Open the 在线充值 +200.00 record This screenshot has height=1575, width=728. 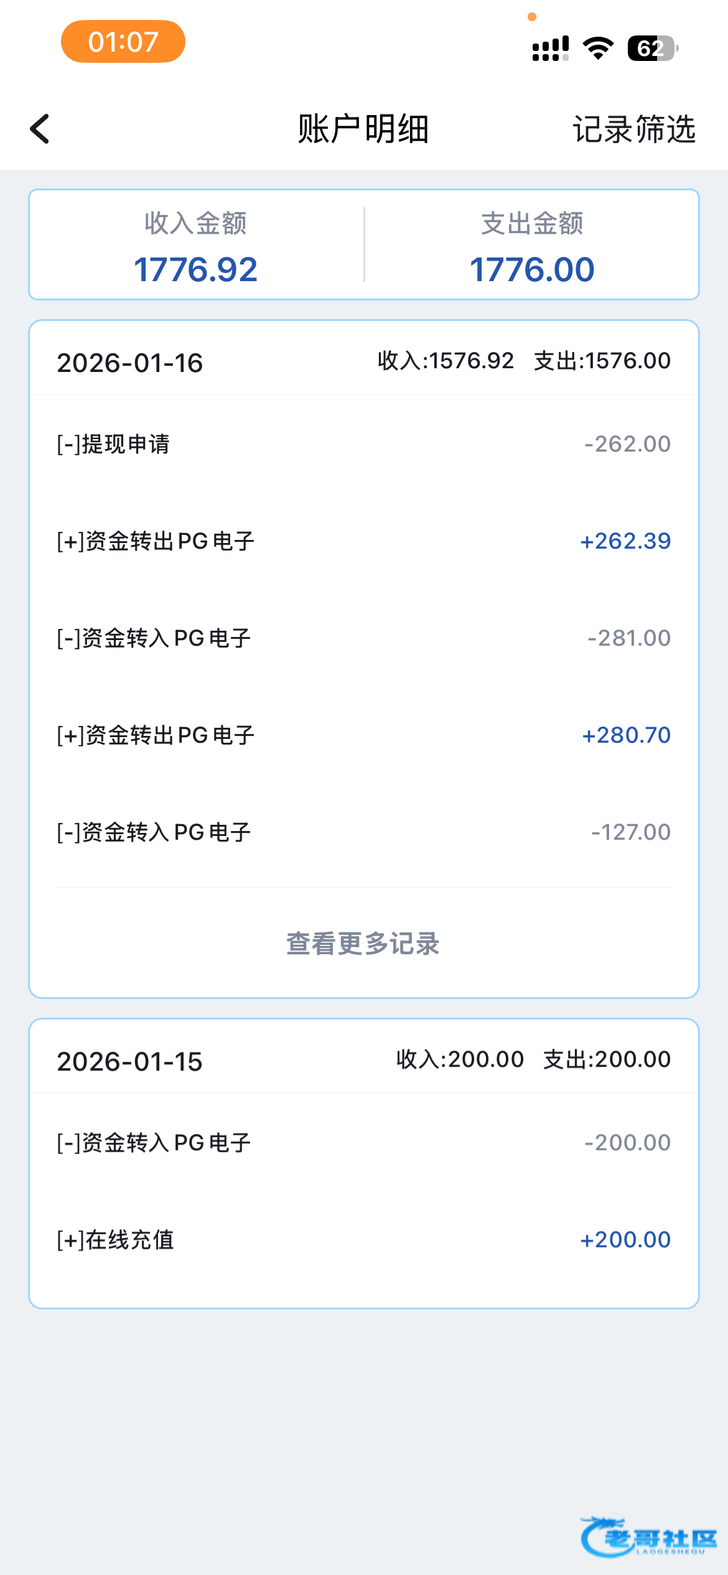coord(363,1240)
